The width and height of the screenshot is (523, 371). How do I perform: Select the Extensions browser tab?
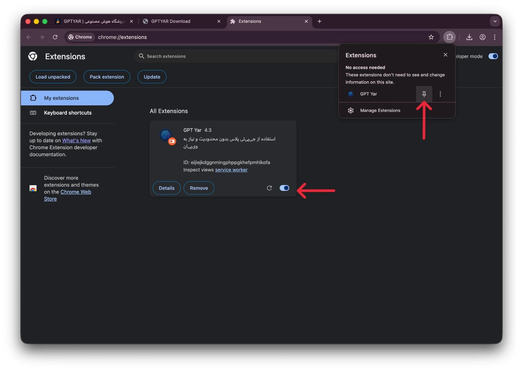click(x=269, y=21)
